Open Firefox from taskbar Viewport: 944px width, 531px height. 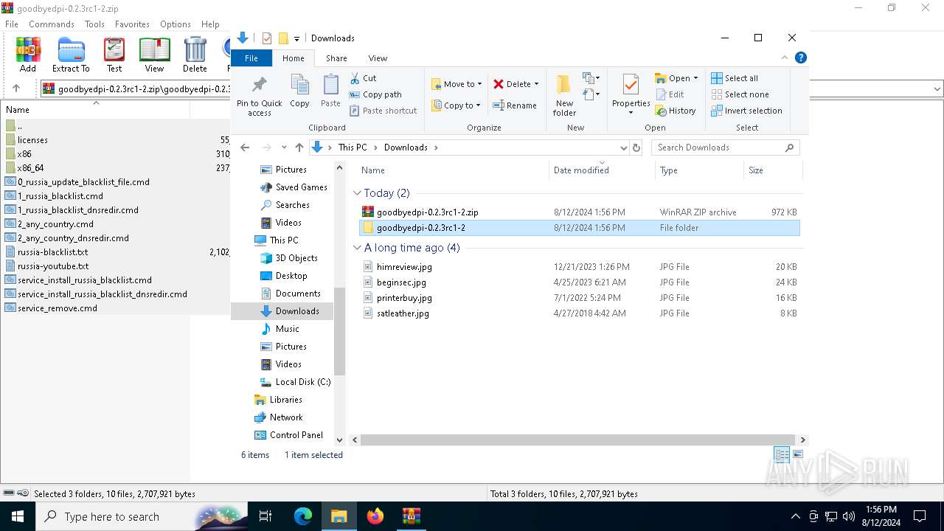(375, 516)
